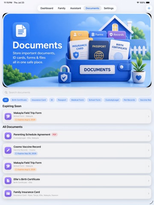Filter by Insurance Card
Screen dimensions: 154x205
pyautogui.click(x=38, y=100)
